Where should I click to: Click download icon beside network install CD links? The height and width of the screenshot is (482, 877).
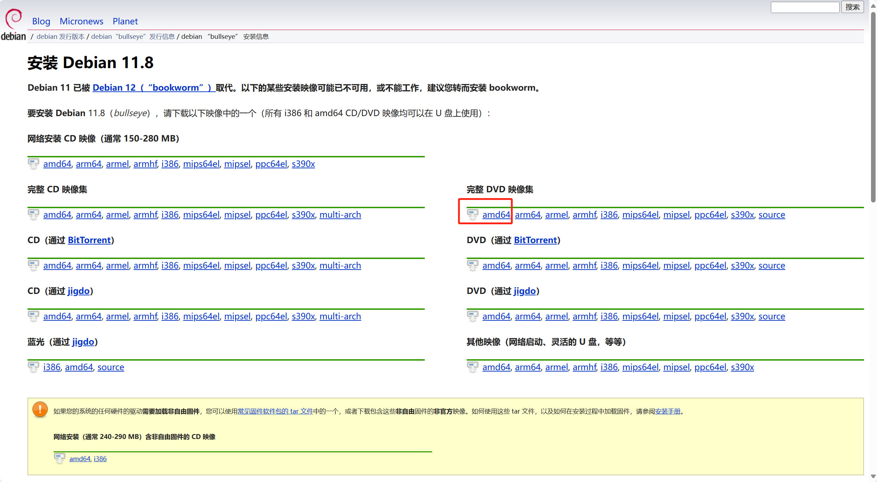(33, 164)
